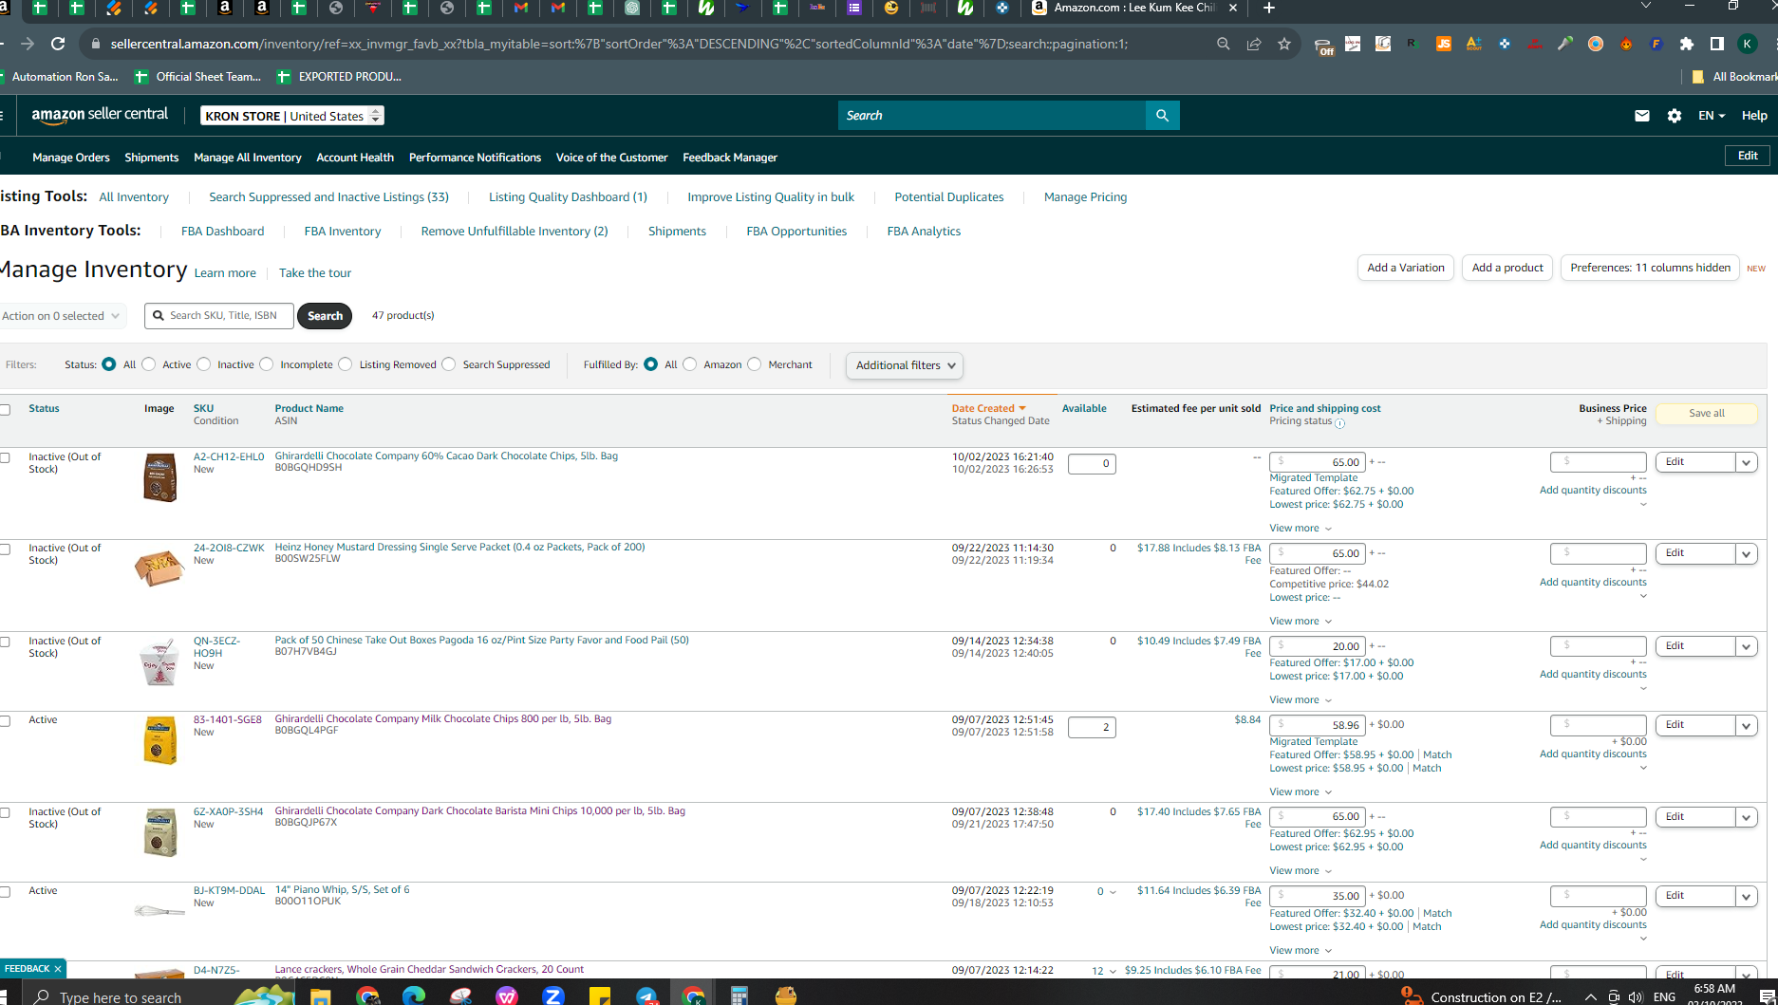This screenshot has height=1005, width=1778.
Task: Click the Add a Variation button
Action: click(x=1406, y=268)
